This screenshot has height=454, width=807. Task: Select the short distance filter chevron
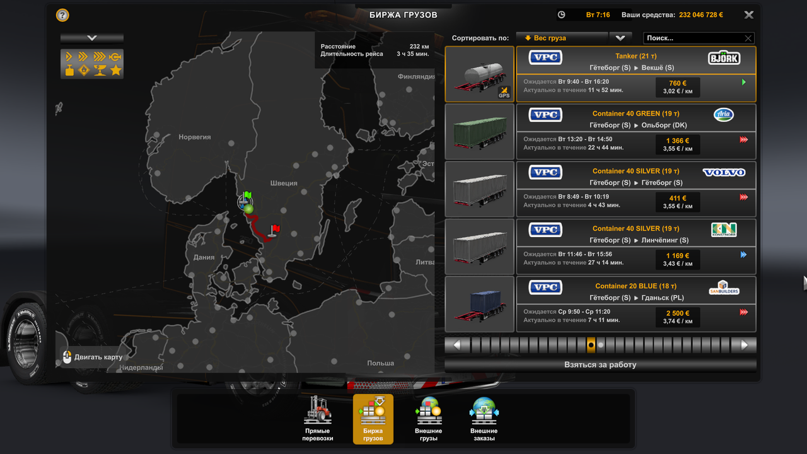coord(69,56)
